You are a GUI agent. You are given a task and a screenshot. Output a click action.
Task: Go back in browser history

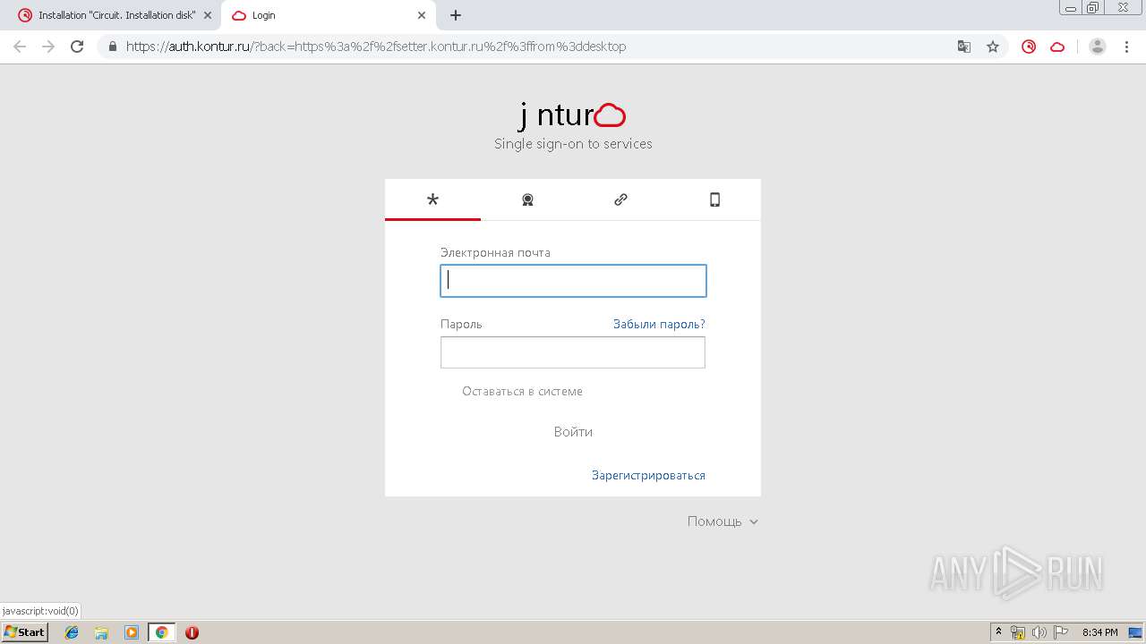(20, 47)
